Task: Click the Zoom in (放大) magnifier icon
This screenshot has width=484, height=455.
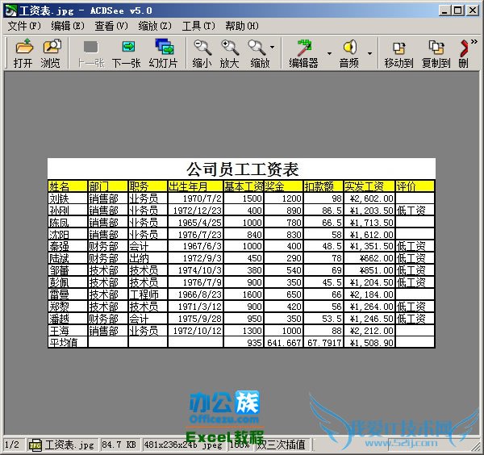Action: (230, 47)
